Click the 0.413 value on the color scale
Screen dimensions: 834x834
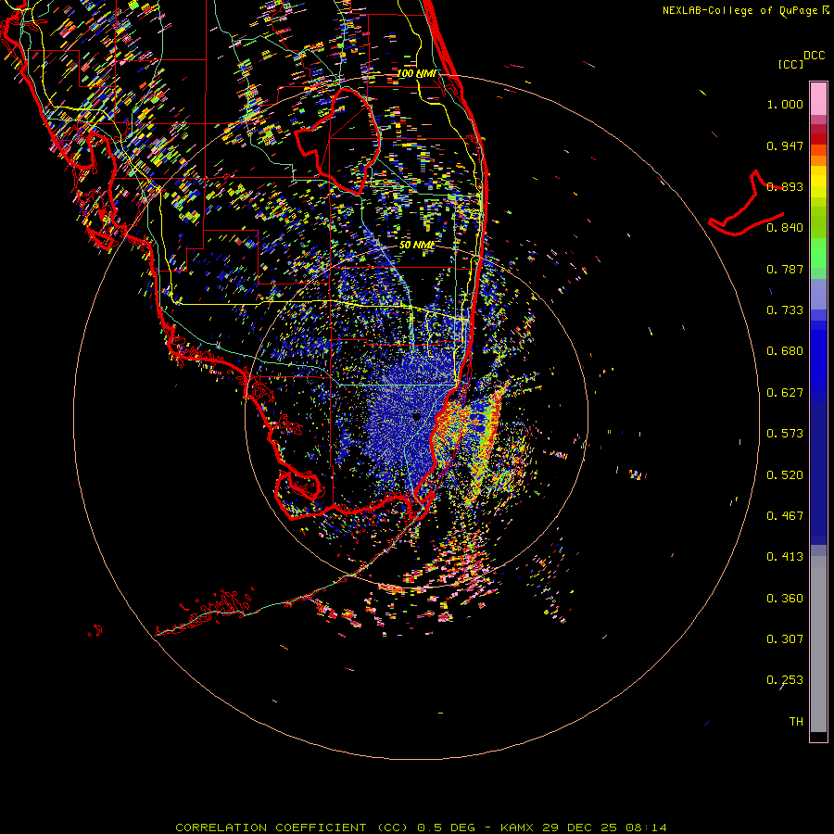click(785, 557)
